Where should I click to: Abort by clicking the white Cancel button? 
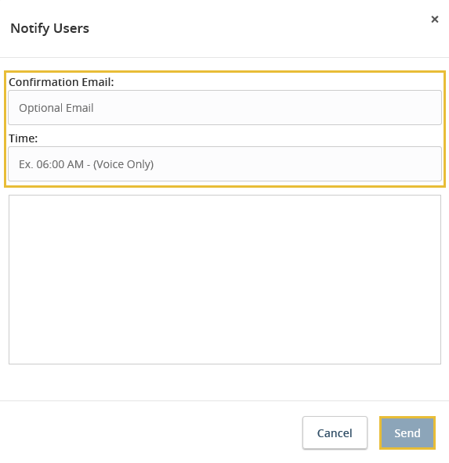click(335, 432)
